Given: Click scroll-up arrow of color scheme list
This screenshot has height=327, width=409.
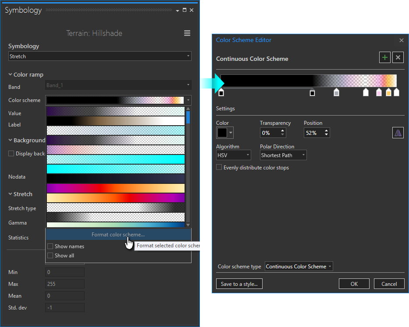Looking at the screenshot, I should (x=188, y=109).
